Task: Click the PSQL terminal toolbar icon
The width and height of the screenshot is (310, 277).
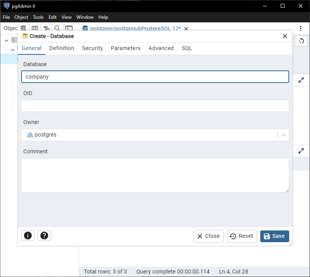Action: pos(69,28)
